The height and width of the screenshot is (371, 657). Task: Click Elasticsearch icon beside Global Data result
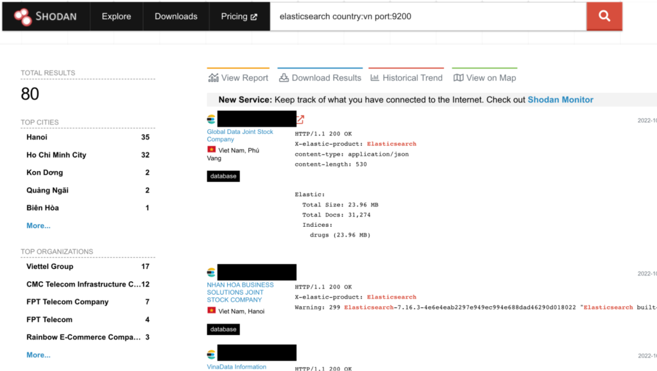[x=211, y=119]
